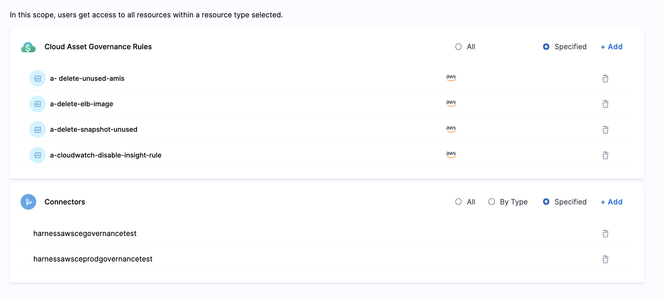Click + Add for Connectors

[x=611, y=202]
